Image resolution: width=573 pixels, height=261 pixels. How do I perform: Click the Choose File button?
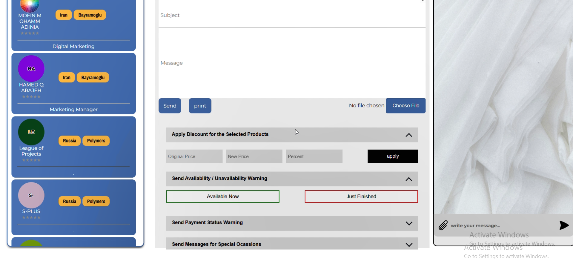[405, 106]
